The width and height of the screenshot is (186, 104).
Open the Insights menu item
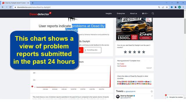tap(108, 14)
